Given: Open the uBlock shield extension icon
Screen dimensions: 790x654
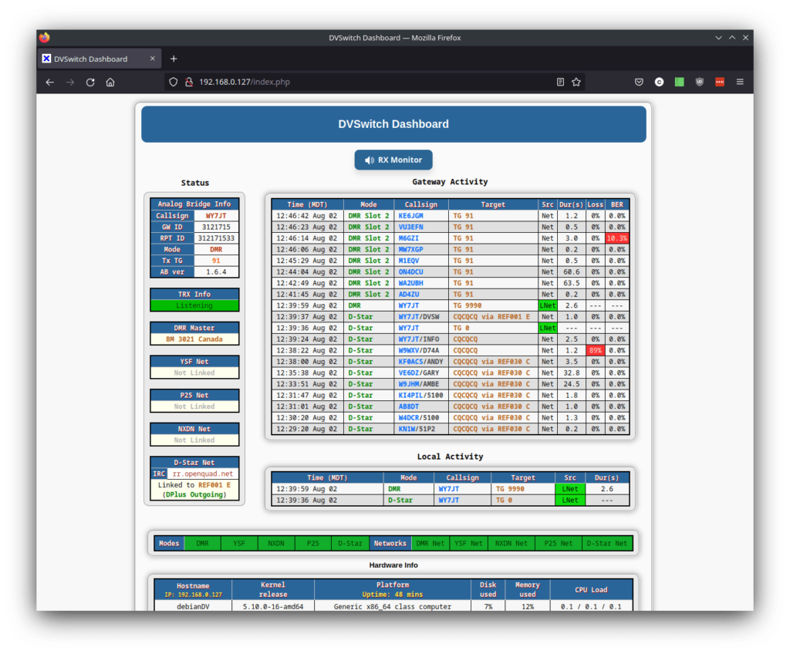Looking at the screenshot, I should [x=699, y=82].
